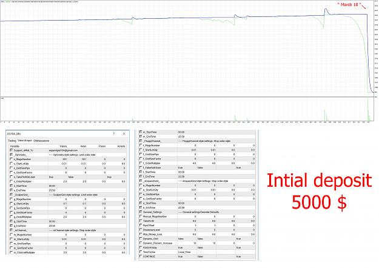Click the f_OrderMultiplier value 4.0
This screenshot has width=379, height=268.
[x=194, y=163]
